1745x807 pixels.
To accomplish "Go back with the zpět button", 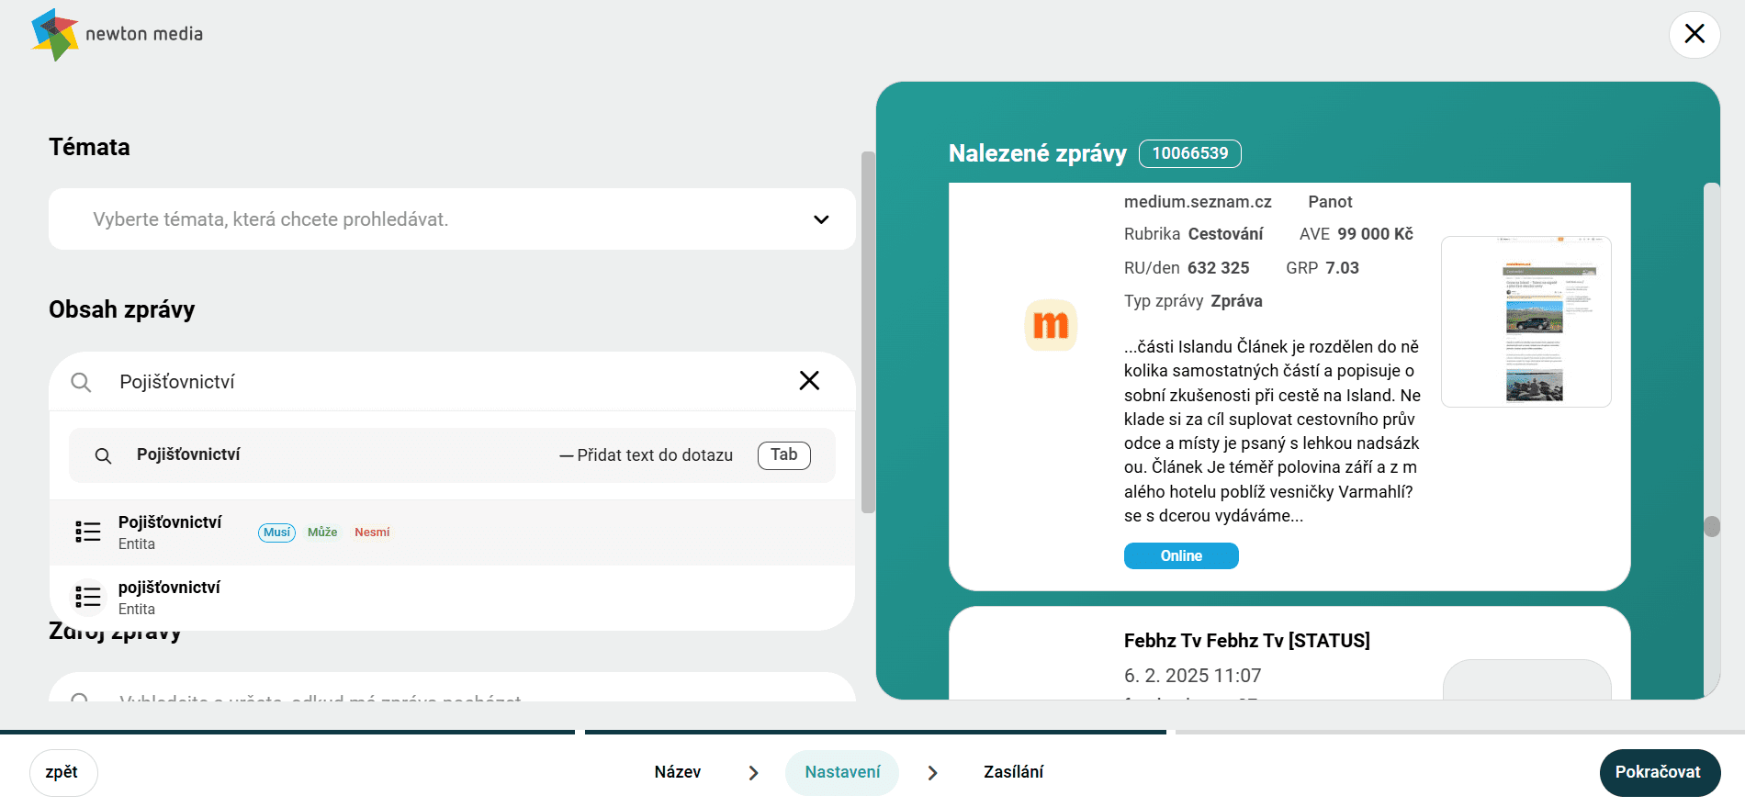I will [62, 772].
